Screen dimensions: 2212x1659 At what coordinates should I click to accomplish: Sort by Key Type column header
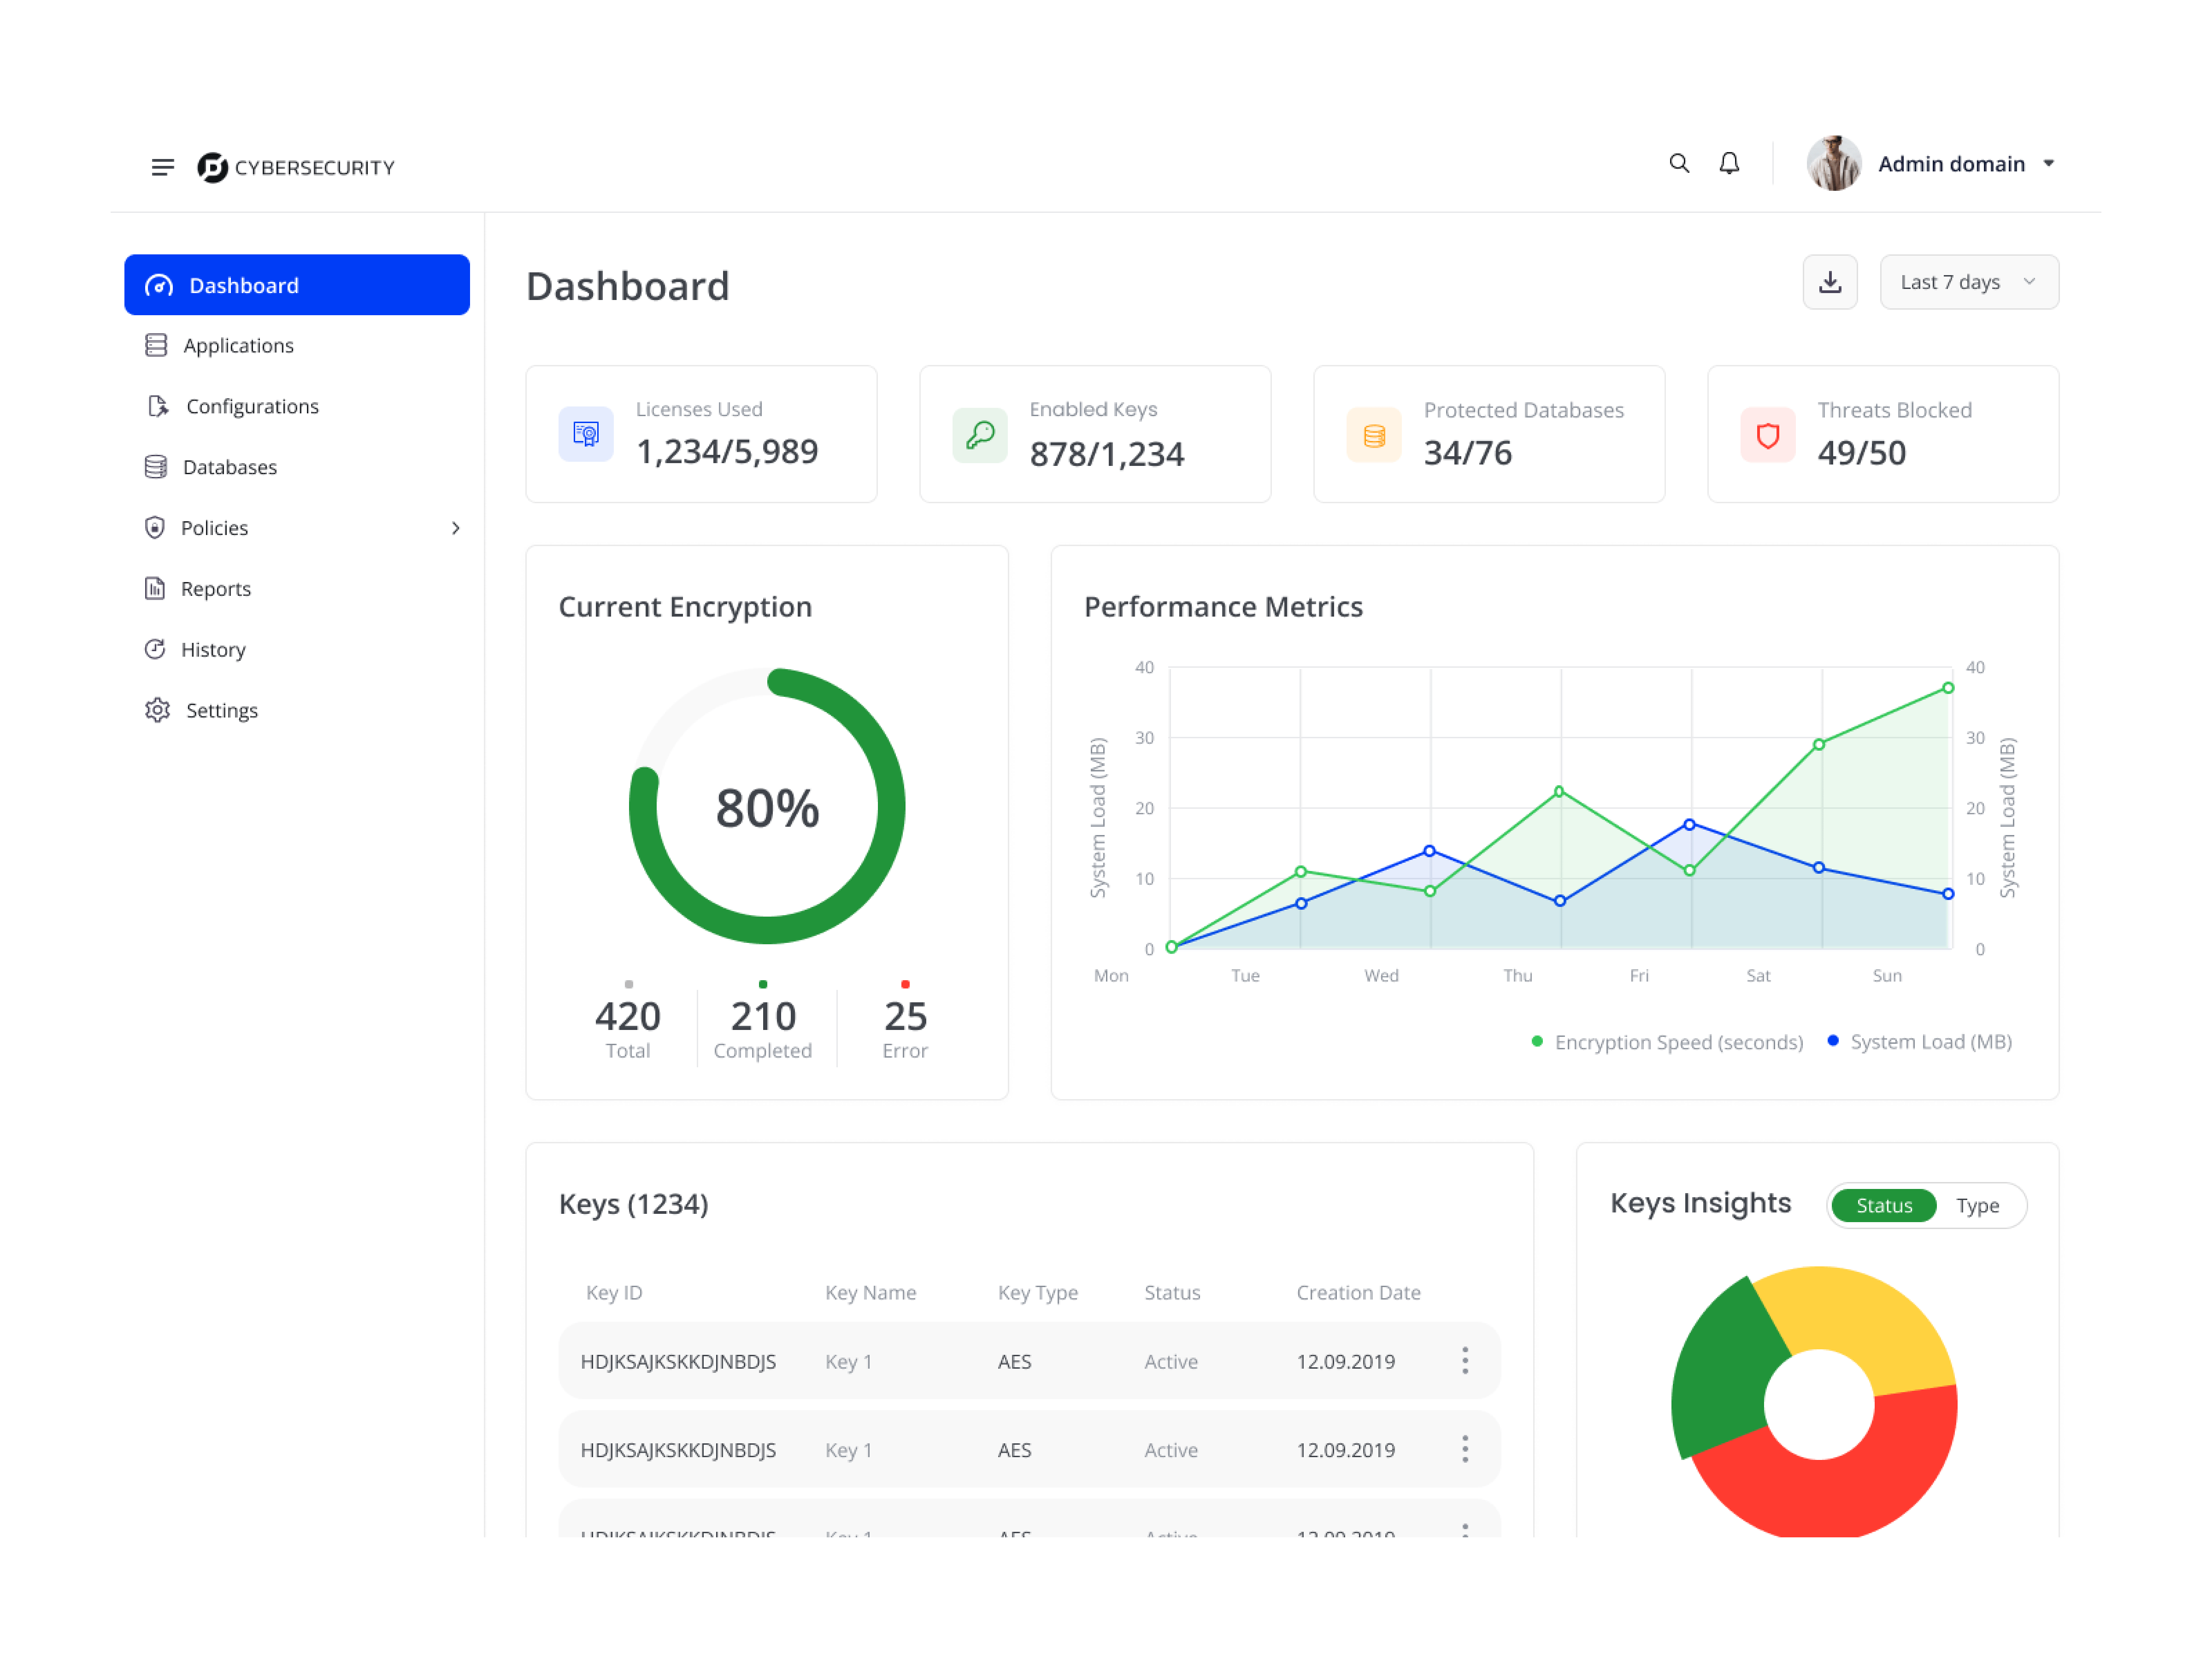point(1038,1293)
